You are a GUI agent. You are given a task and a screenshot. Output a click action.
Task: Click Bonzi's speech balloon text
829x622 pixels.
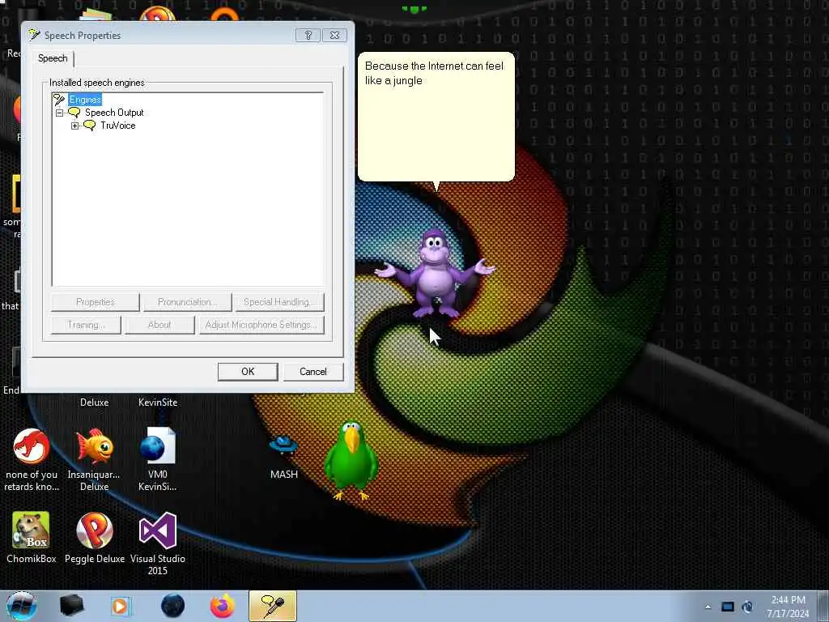(x=434, y=73)
